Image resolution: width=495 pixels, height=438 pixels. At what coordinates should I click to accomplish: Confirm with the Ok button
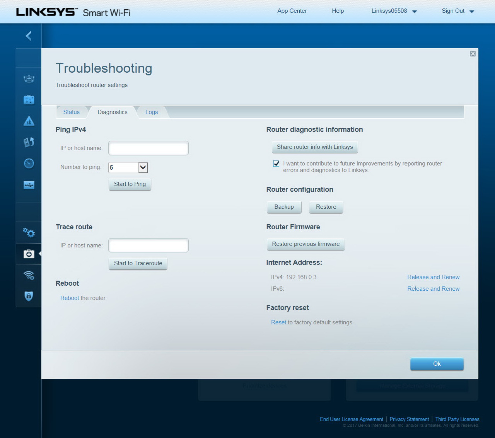tap(437, 364)
